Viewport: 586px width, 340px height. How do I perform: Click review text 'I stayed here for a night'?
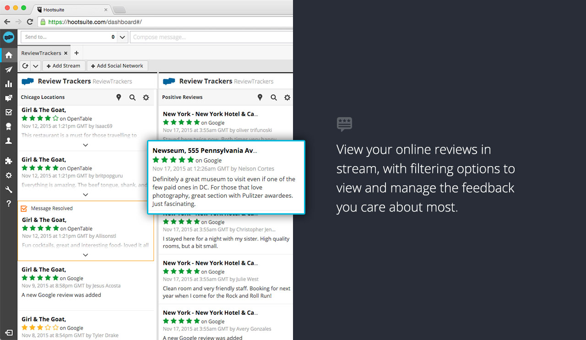(226, 243)
